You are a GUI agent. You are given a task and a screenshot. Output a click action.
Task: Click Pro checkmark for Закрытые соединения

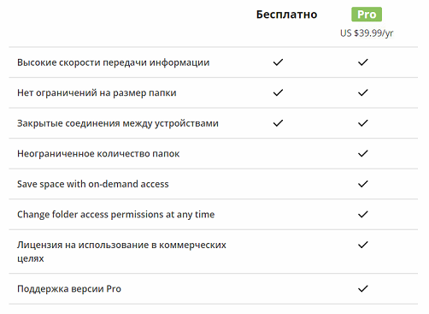coord(363,123)
